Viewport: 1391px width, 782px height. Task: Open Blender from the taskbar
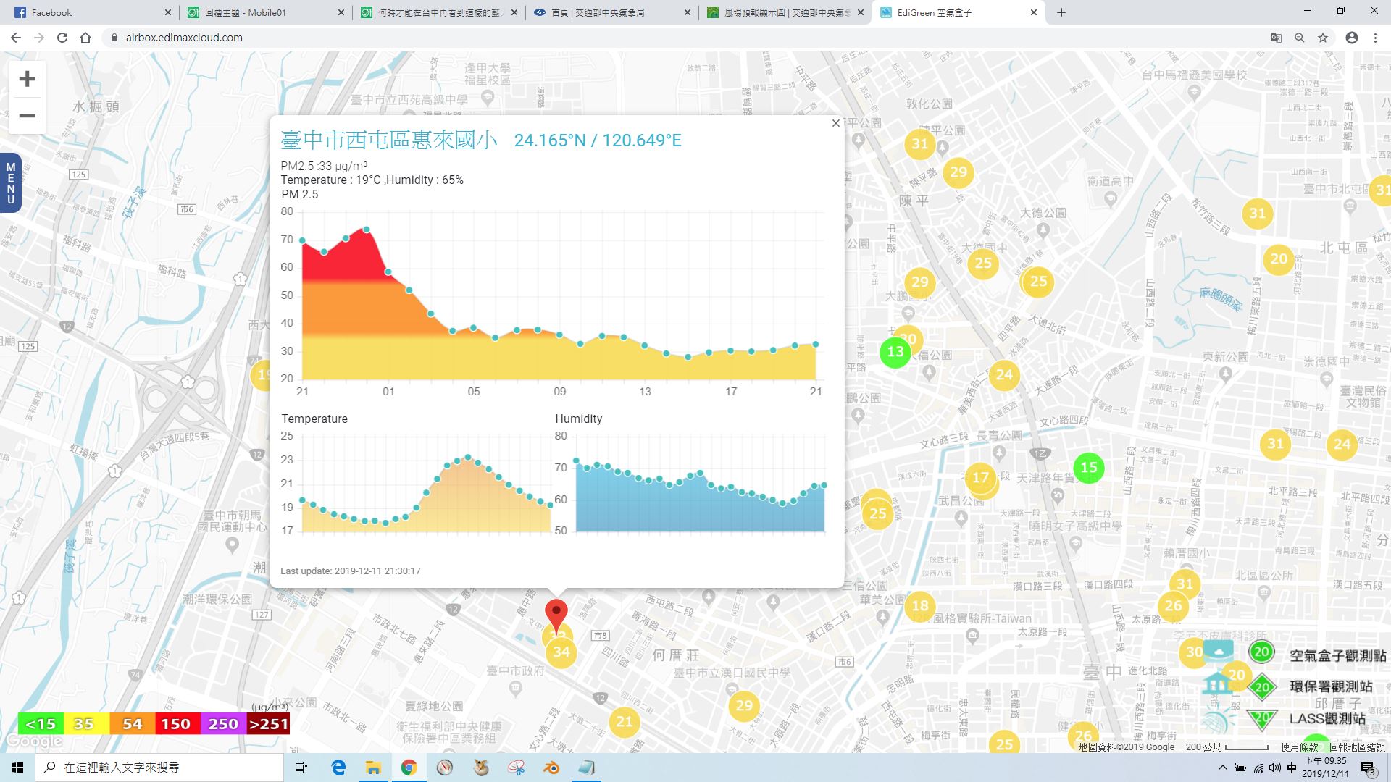click(551, 768)
